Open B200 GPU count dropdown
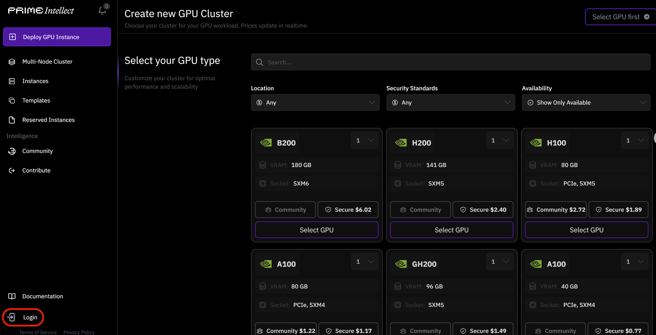The height and width of the screenshot is (335, 656). pyautogui.click(x=365, y=140)
